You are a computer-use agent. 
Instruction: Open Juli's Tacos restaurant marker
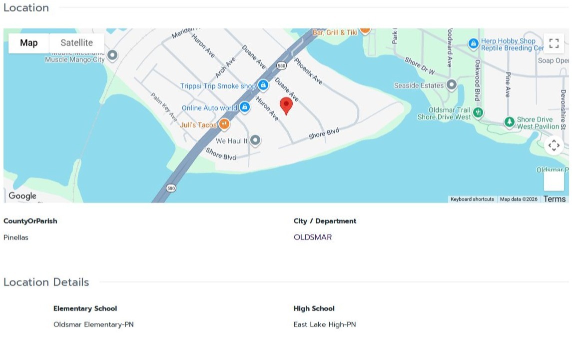pos(224,124)
